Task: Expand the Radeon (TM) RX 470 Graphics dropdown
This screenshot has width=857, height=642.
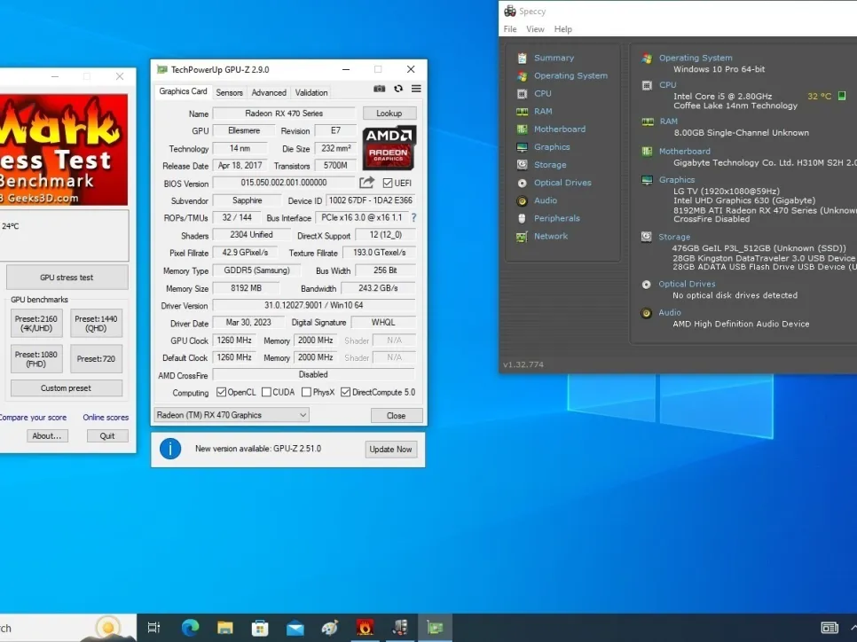Action: (x=232, y=415)
